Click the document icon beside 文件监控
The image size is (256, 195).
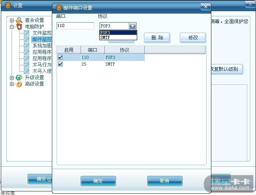26,33
